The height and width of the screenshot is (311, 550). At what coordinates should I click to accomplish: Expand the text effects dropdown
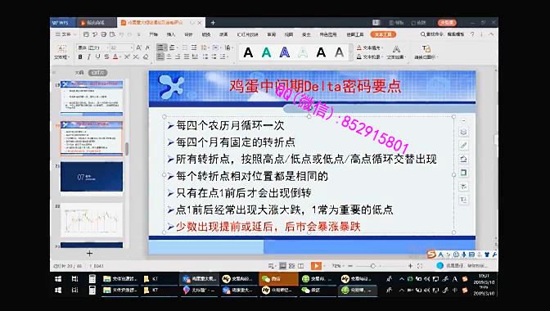396,52
